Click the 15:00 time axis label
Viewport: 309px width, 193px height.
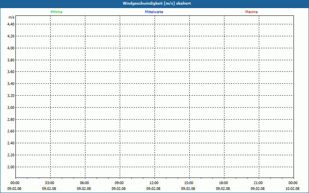(189, 183)
